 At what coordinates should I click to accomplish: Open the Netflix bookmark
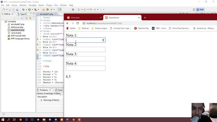[71, 28]
